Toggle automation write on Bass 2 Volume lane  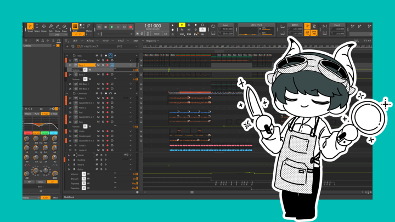[89, 79]
